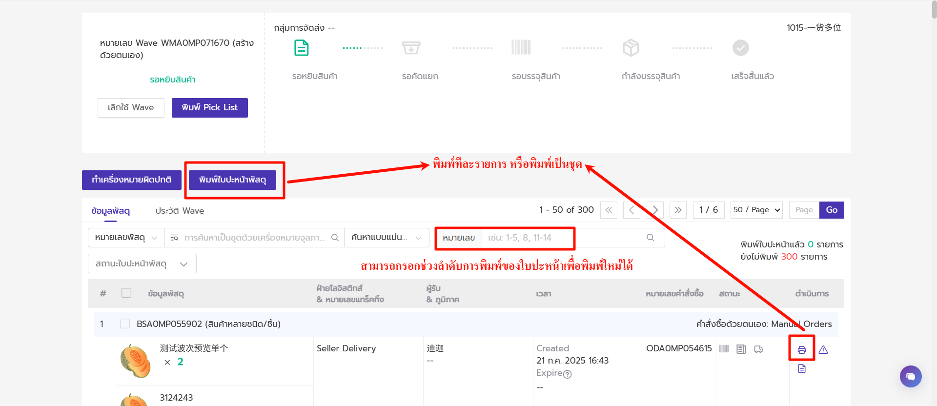Click the Seller Delivery cell
Screen dimensions: 937x406
(346, 348)
